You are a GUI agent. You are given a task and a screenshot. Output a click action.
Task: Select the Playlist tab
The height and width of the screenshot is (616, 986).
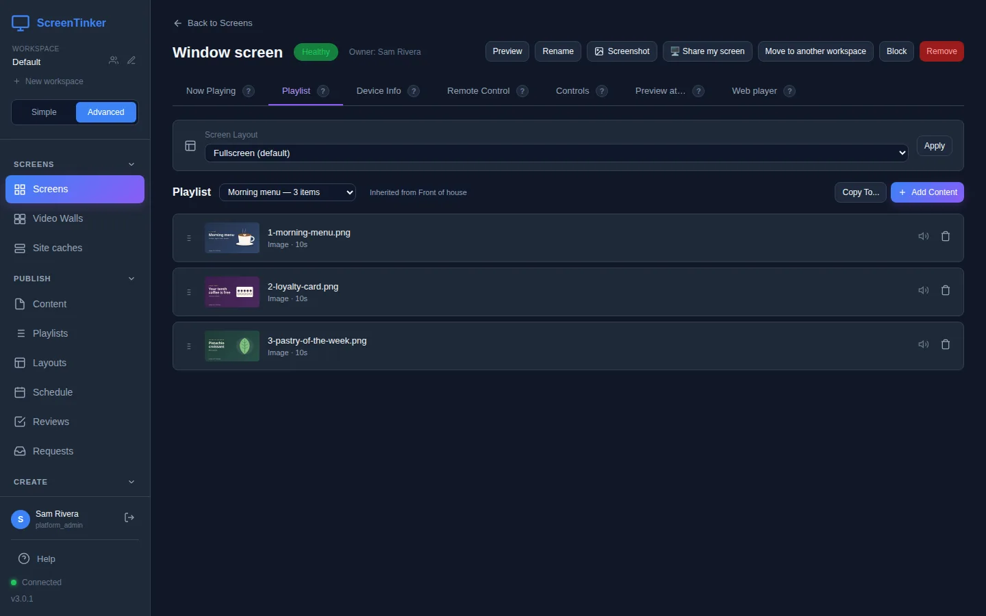click(x=296, y=91)
